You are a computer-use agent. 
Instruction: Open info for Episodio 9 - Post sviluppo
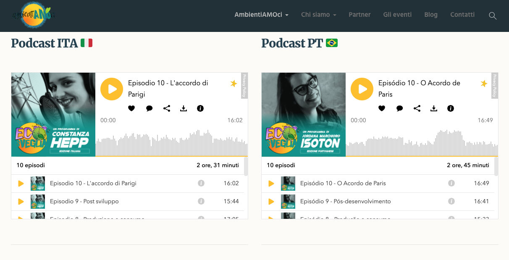[x=201, y=201]
